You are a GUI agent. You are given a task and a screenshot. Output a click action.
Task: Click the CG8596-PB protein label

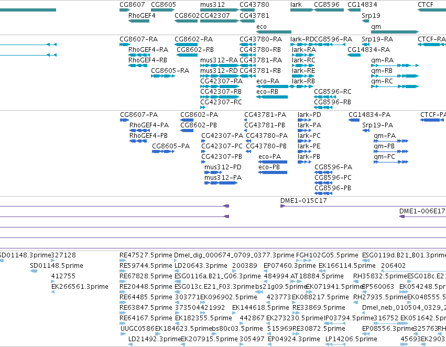coord(333,188)
